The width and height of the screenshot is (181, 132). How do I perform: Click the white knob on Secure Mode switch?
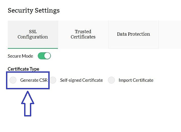click(47, 56)
